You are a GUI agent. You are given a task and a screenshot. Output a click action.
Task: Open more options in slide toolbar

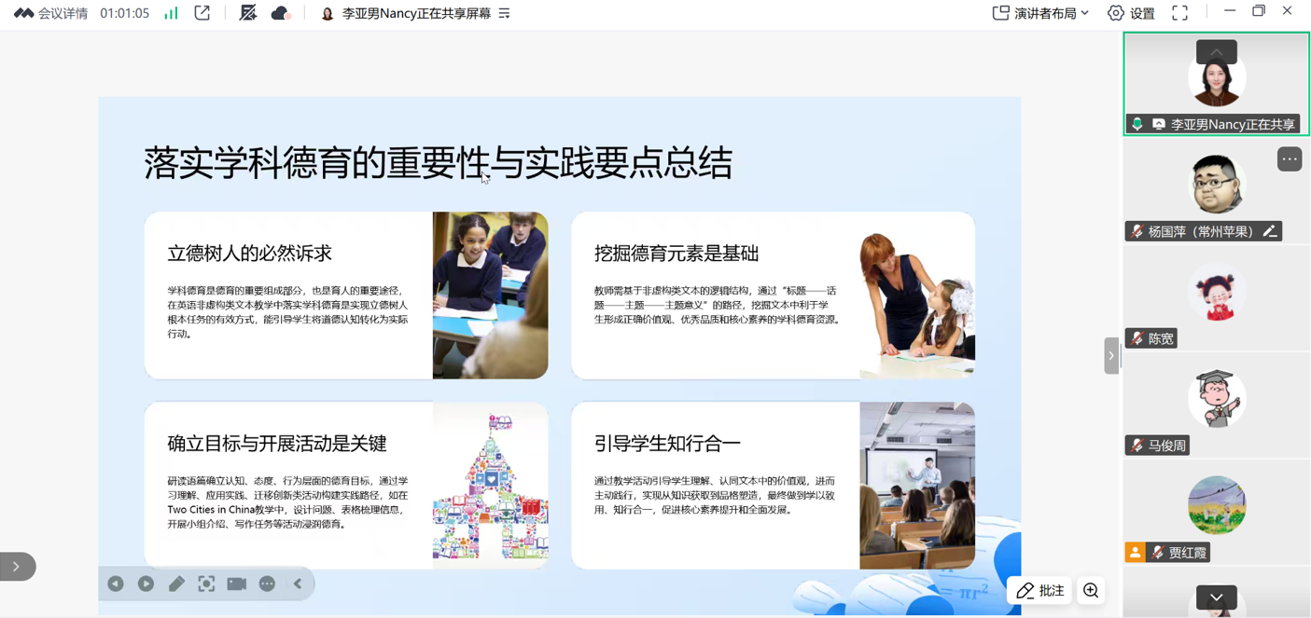(x=267, y=584)
